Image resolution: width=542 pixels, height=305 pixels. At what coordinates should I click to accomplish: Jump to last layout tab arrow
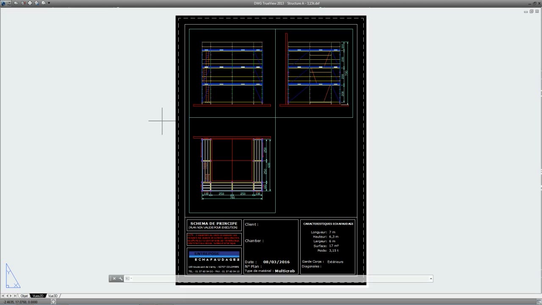tap(15, 296)
